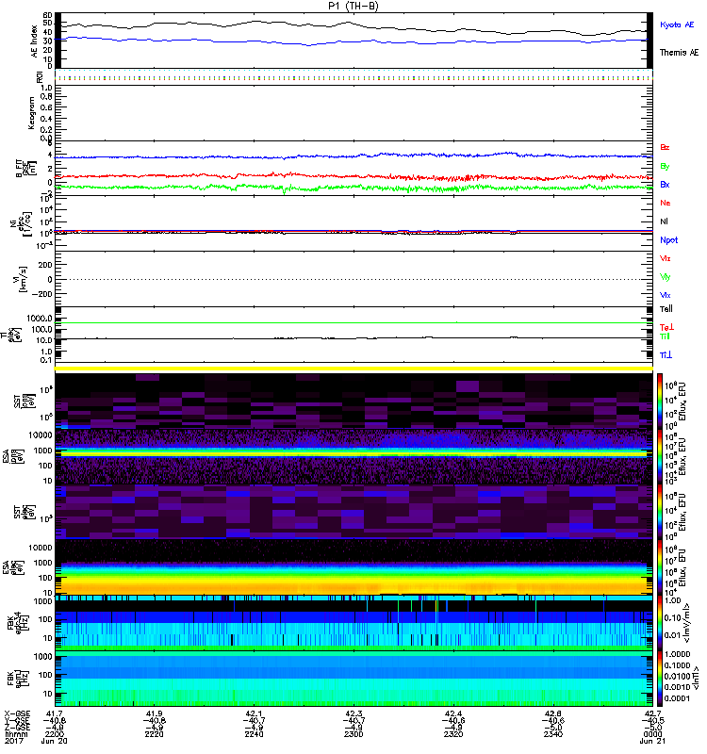The image size is (707, 754).
Task: Pick the blue Npot legend label
Action: (668, 240)
